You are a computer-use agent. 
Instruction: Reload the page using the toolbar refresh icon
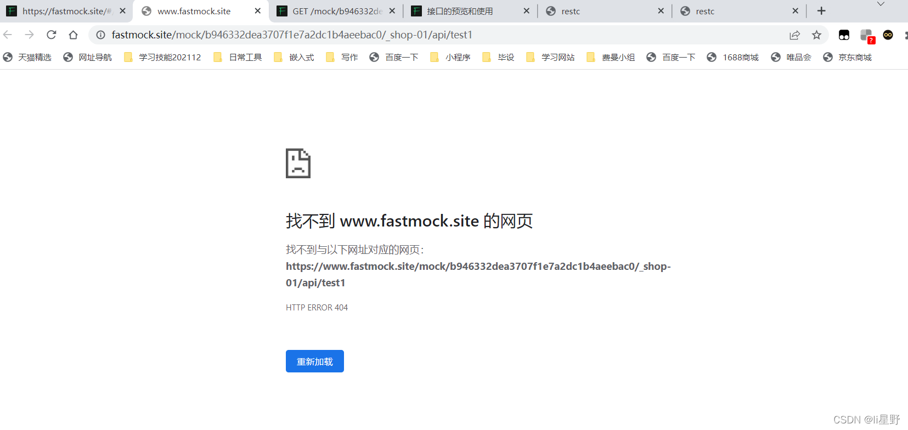coord(52,35)
